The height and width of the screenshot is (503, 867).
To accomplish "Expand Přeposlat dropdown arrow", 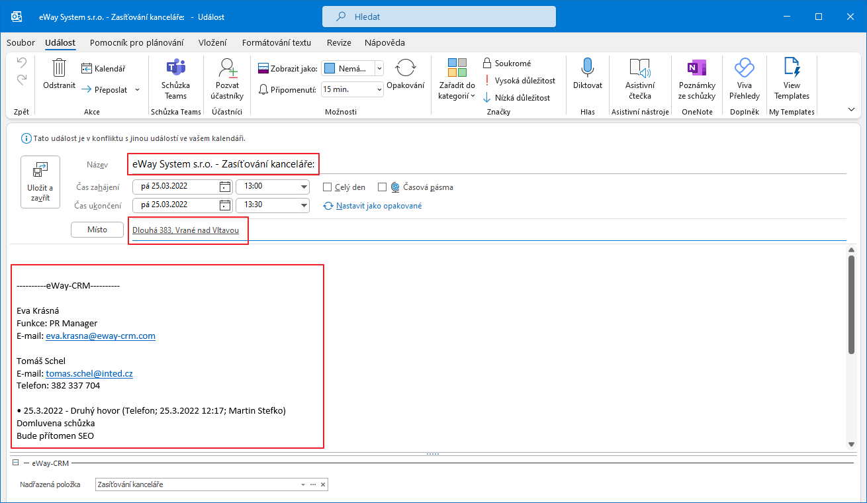I will click(x=137, y=89).
